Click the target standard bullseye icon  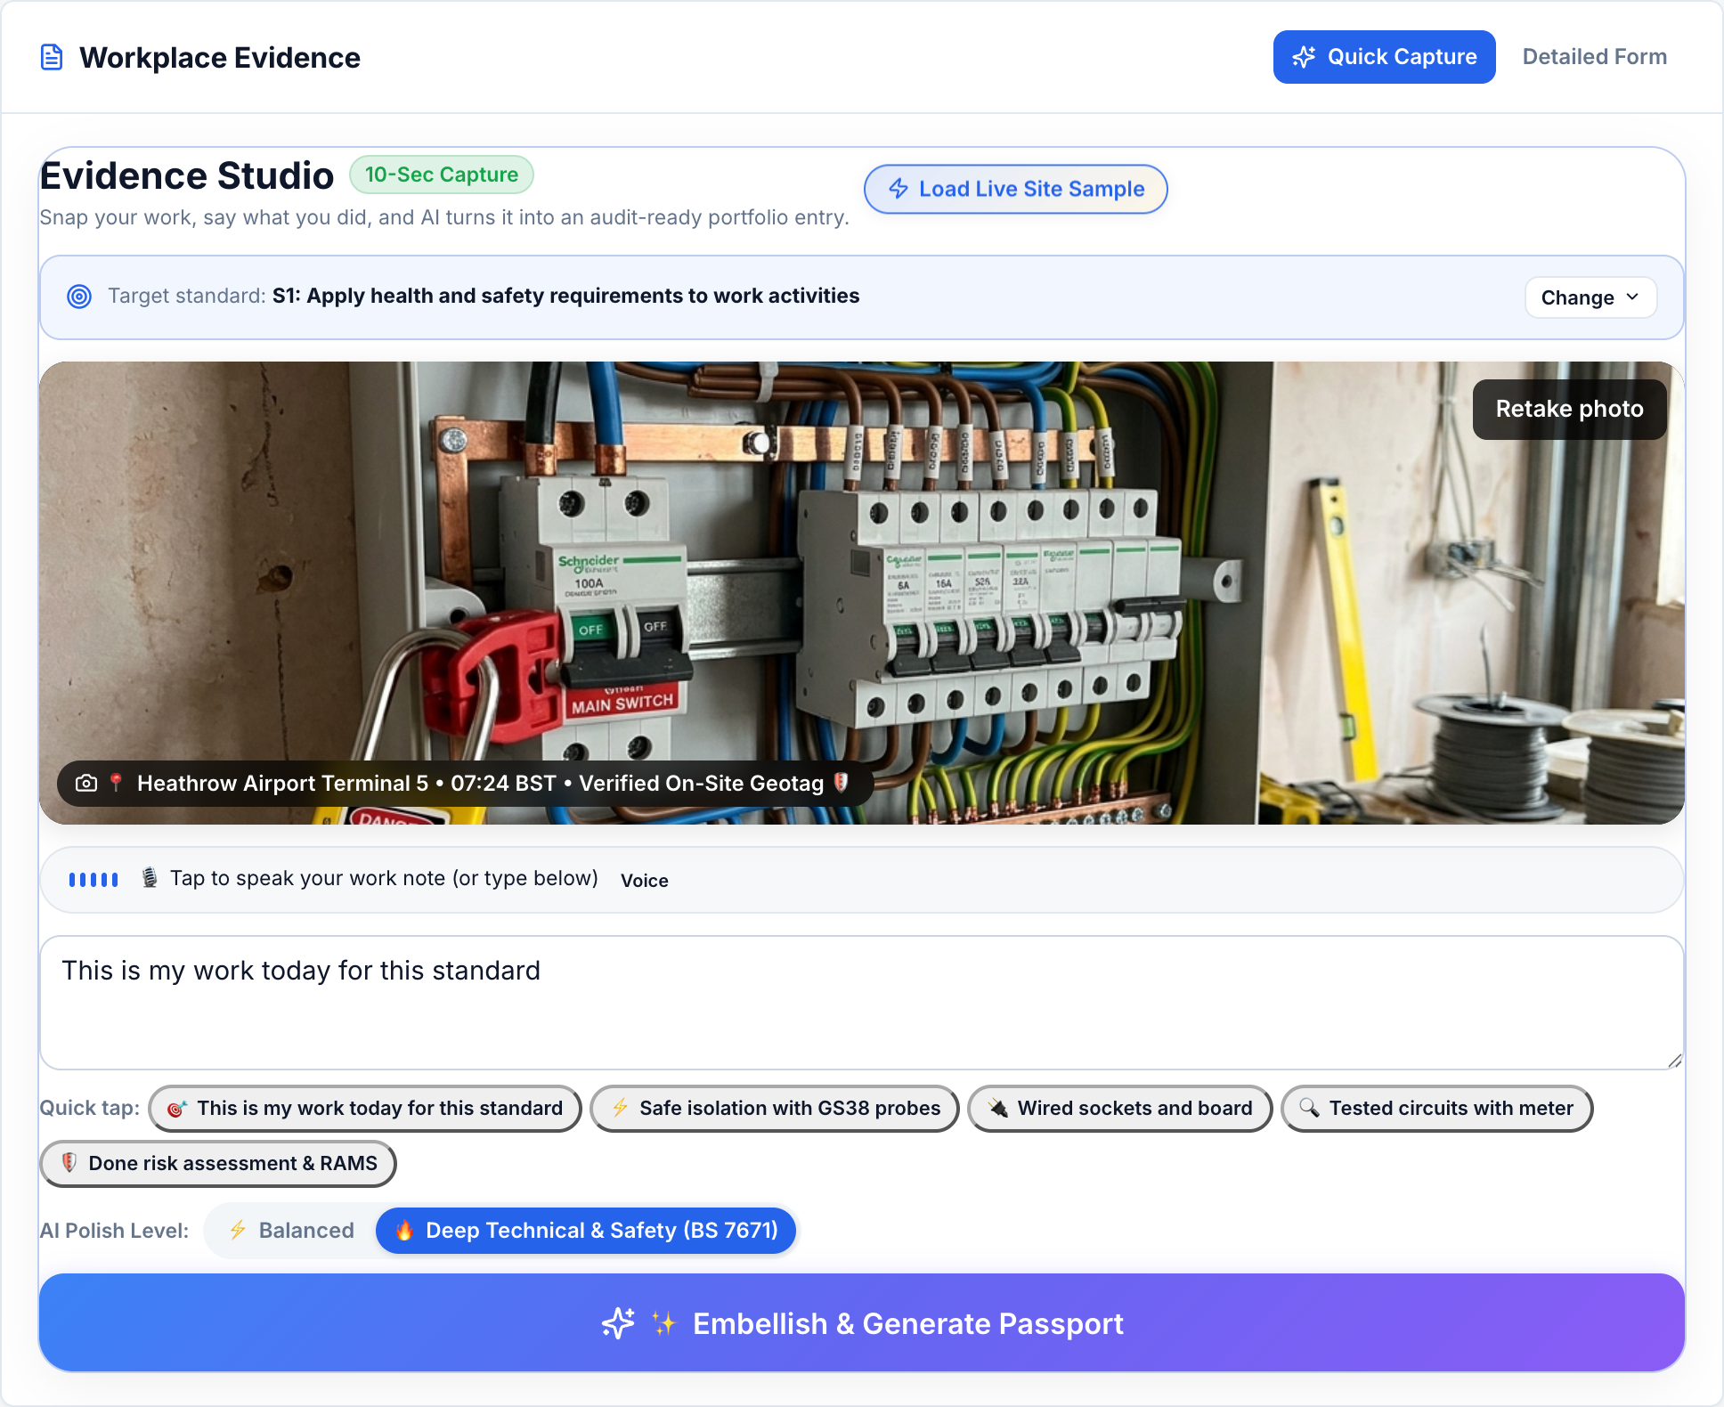click(79, 297)
